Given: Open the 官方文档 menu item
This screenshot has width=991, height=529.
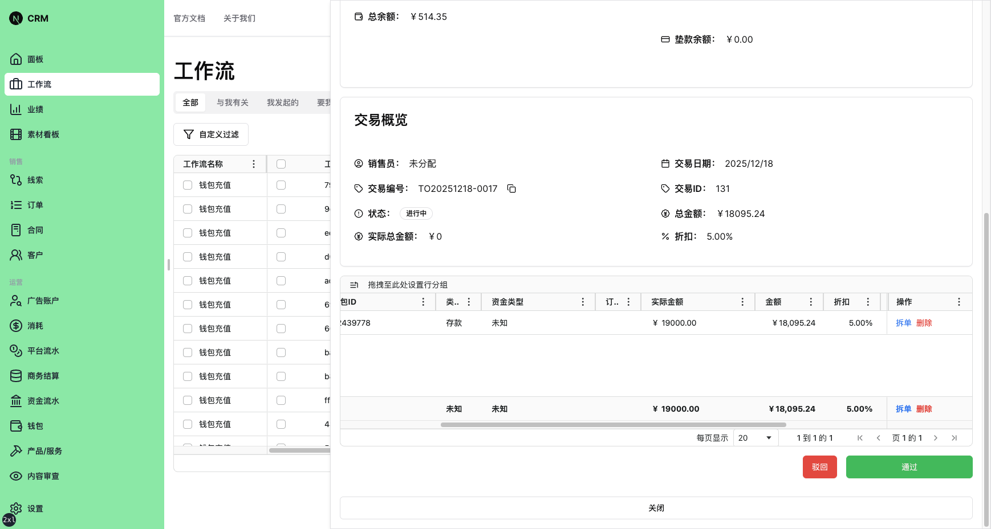Looking at the screenshot, I should (189, 18).
